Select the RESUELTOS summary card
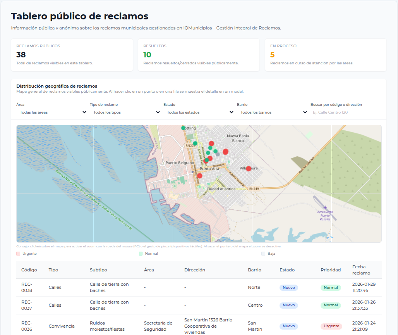This screenshot has height=335, width=398. pos(199,55)
